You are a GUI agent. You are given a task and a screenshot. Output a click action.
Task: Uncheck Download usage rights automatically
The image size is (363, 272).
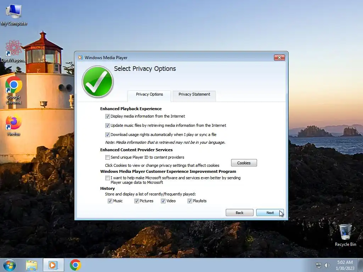[x=107, y=135]
